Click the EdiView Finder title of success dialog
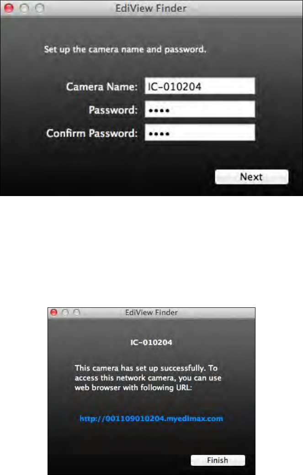This screenshot has height=475, width=303. [151, 312]
